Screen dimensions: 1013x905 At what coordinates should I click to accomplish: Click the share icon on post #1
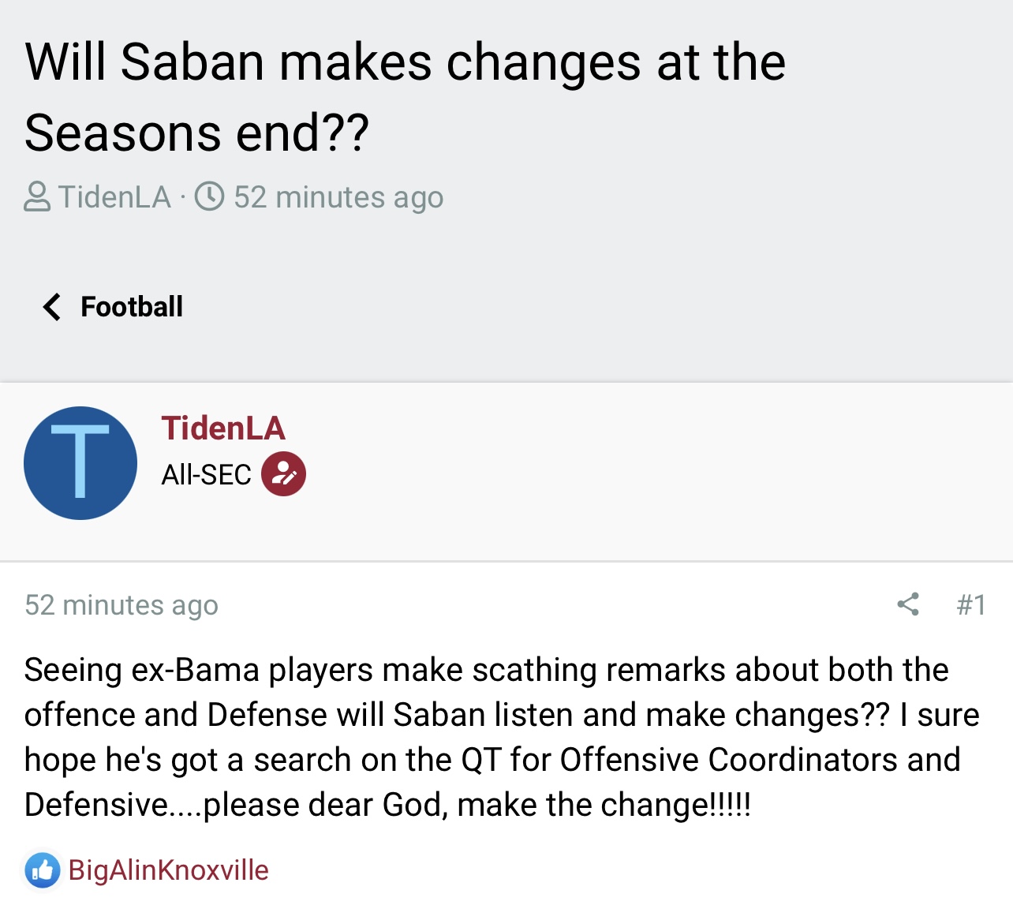point(908,604)
